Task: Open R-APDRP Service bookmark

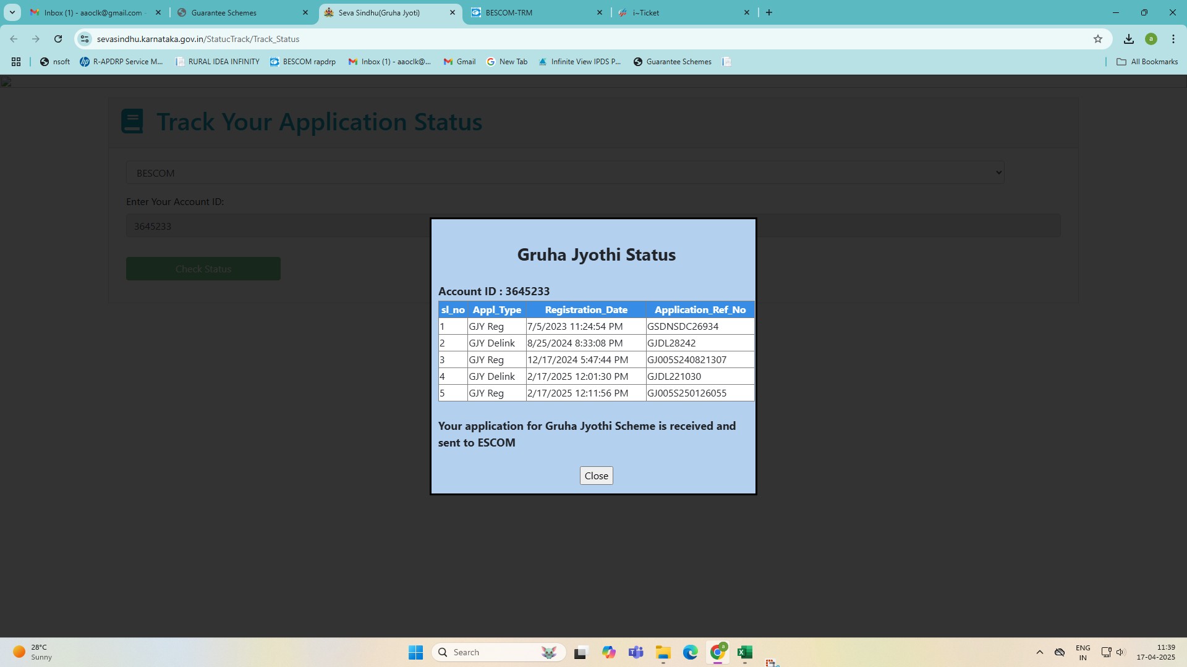Action: [122, 62]
